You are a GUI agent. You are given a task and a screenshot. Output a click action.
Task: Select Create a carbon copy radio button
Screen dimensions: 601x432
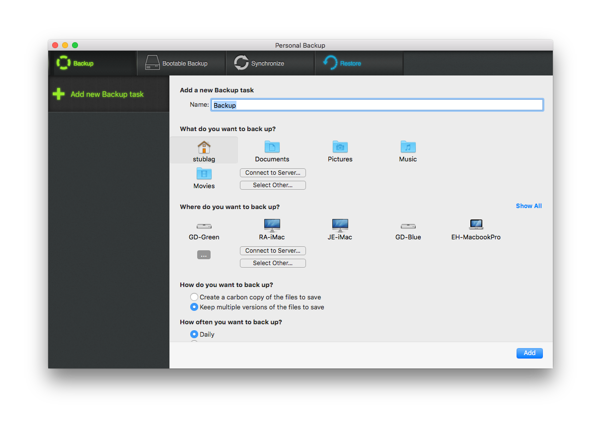(x=194, y=297)
